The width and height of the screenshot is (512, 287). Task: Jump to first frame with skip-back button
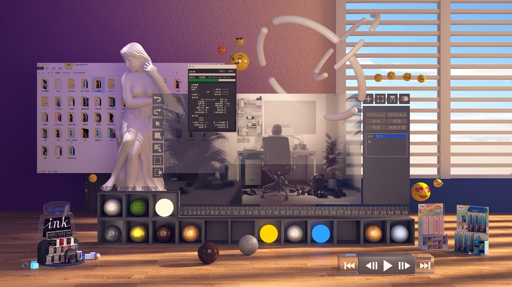pyautogui.click(x=349, y=265)
